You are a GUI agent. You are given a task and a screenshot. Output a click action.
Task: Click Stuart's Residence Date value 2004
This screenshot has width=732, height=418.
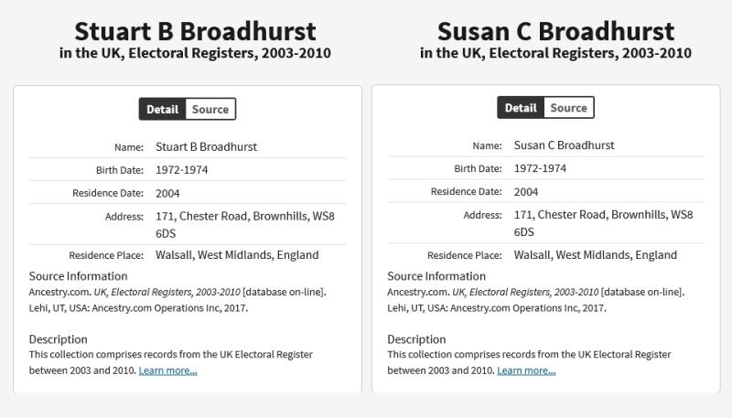click(167, 193)
